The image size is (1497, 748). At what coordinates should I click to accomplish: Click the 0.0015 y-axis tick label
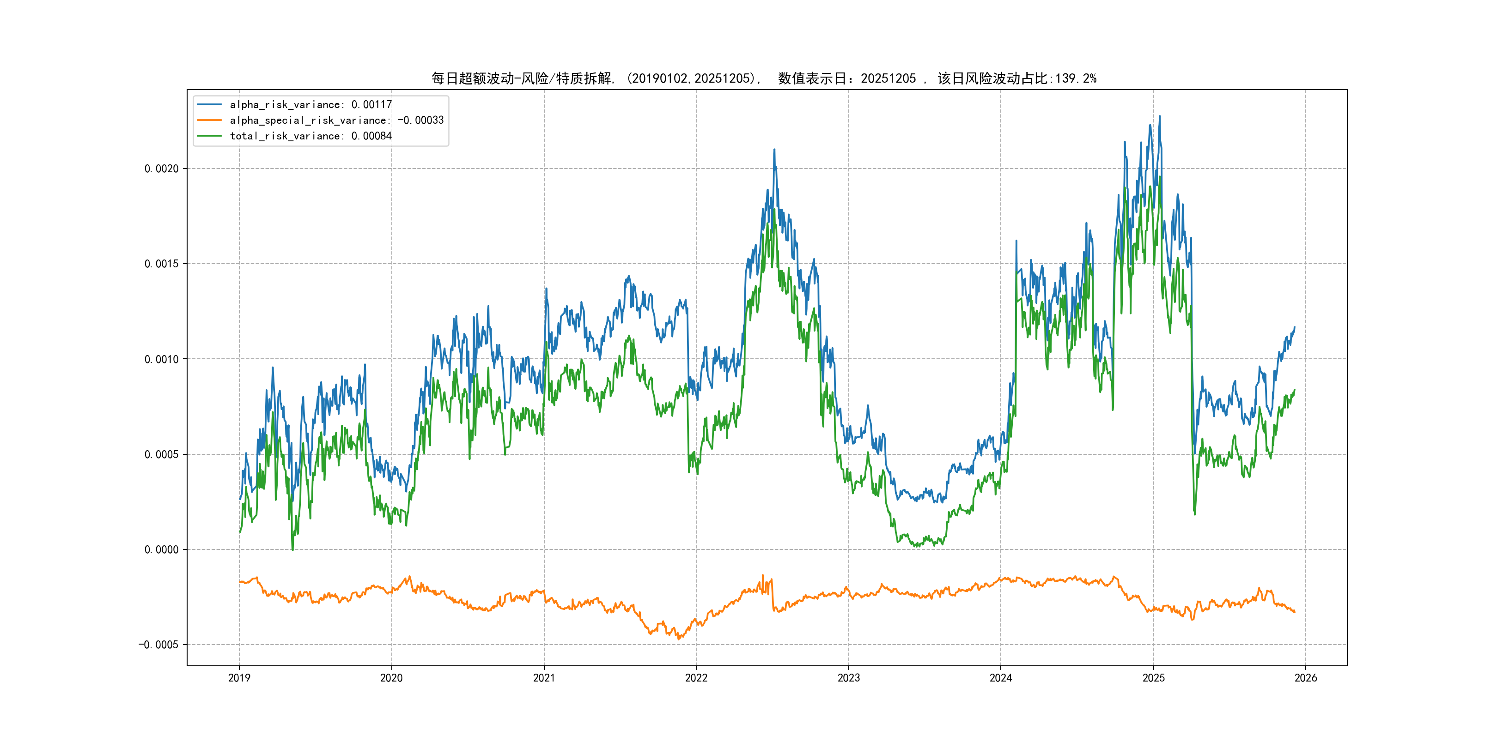[x=162, y=264]
